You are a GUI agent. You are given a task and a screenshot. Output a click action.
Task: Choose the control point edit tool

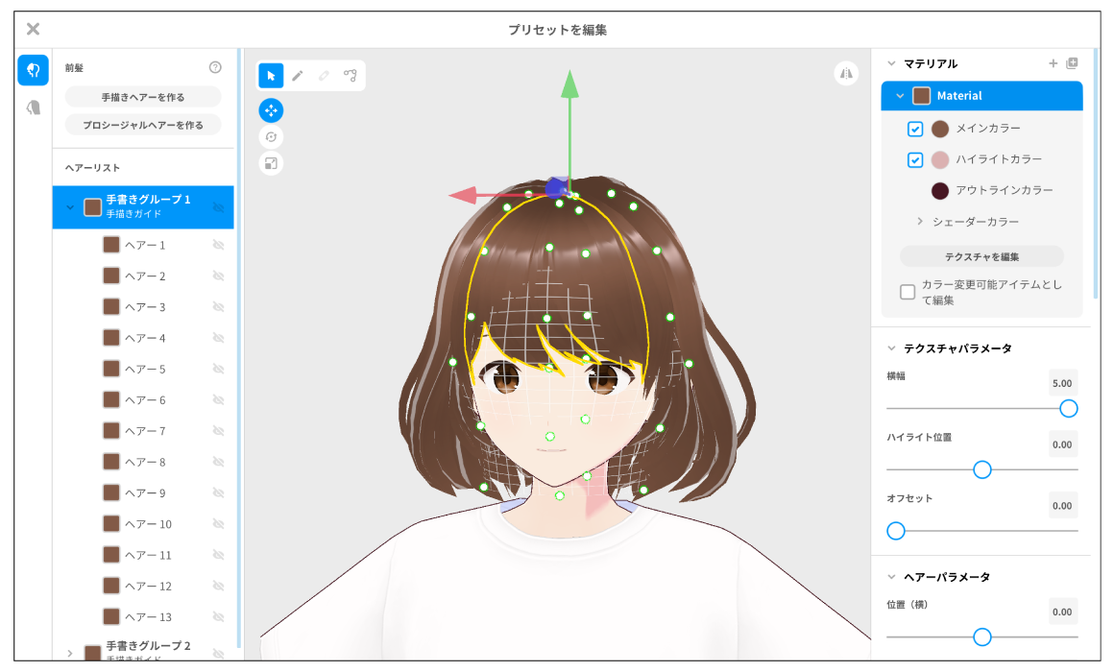point(351,76)
